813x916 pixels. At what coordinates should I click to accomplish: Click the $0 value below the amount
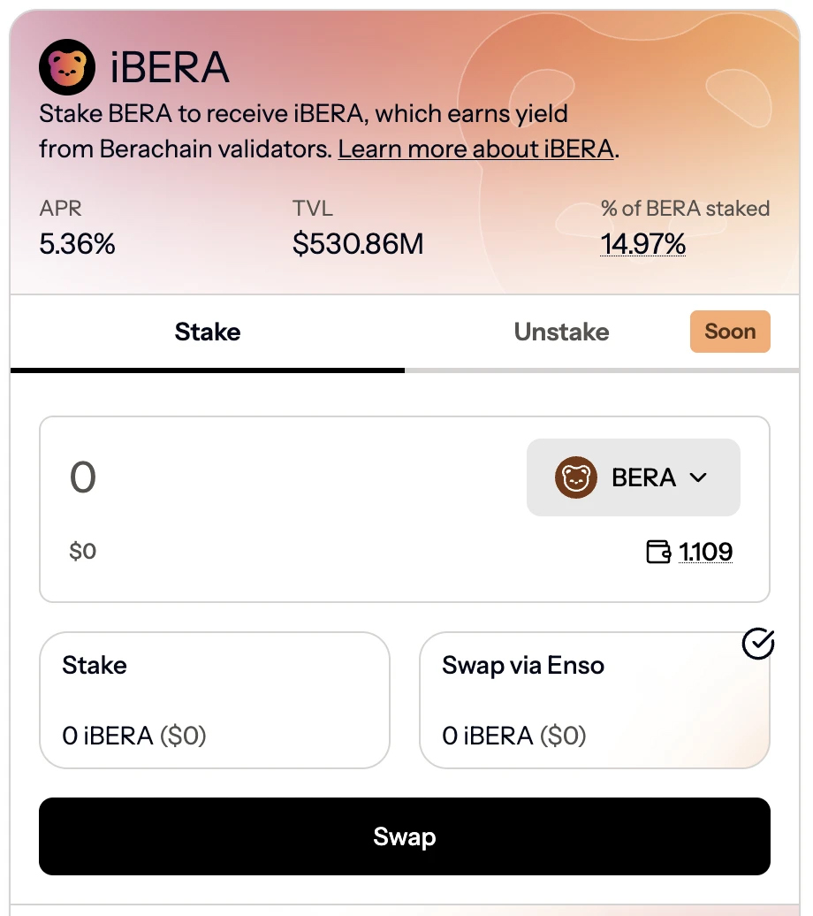click(x=83, y=552)
